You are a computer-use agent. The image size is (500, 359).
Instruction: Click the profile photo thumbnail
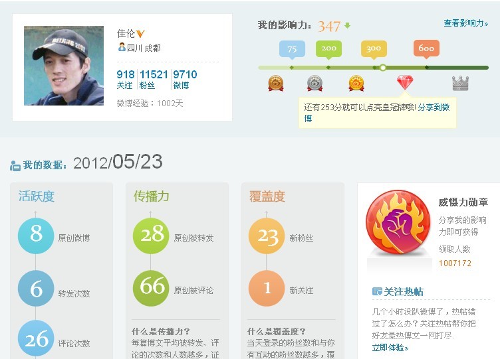click(x=64, y=66)
